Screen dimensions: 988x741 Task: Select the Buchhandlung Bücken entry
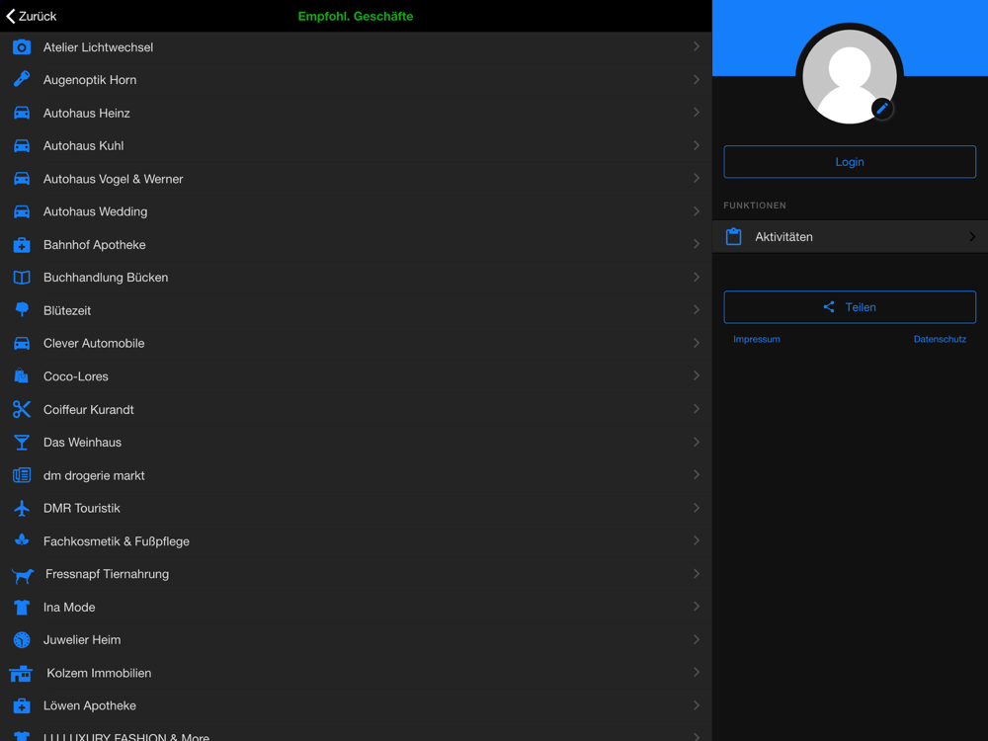pos(356,278)
